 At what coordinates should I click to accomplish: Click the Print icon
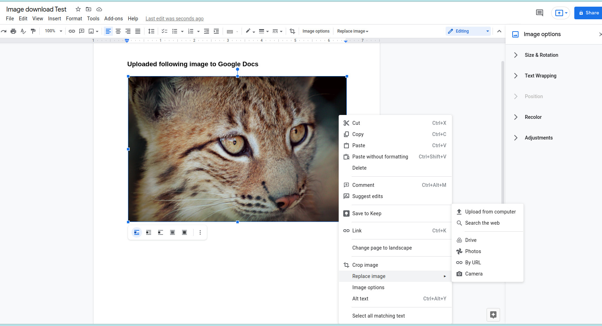[x=13, y=31]
